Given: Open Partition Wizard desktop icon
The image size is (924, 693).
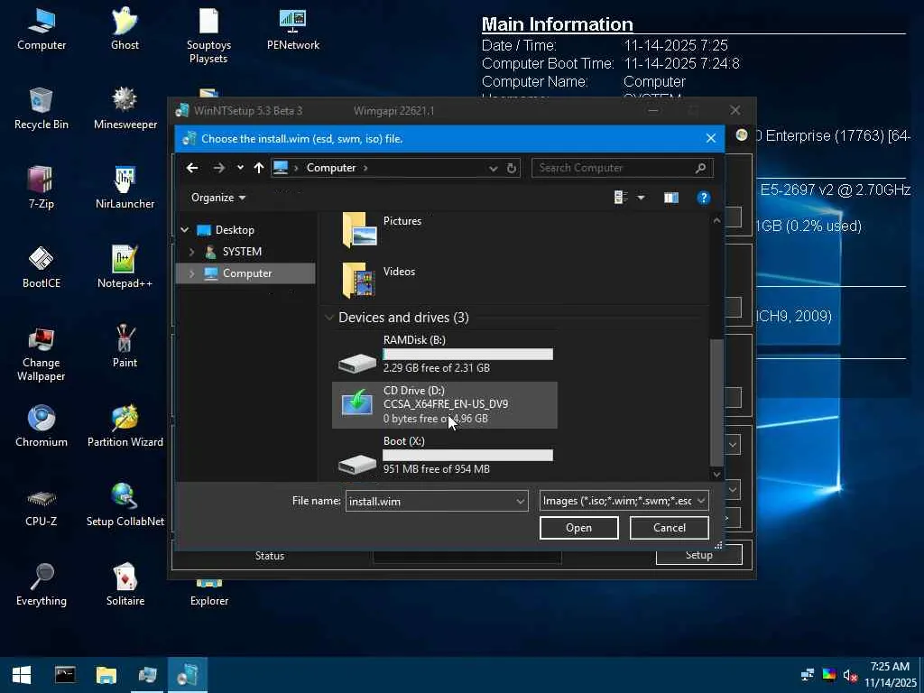Looking at the screenshot, I should (125, 426).
